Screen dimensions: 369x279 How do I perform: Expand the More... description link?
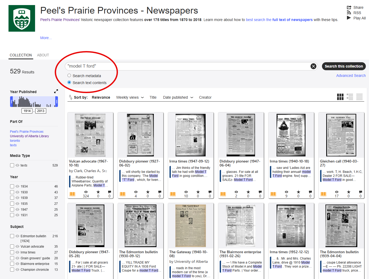pos(46,38)
